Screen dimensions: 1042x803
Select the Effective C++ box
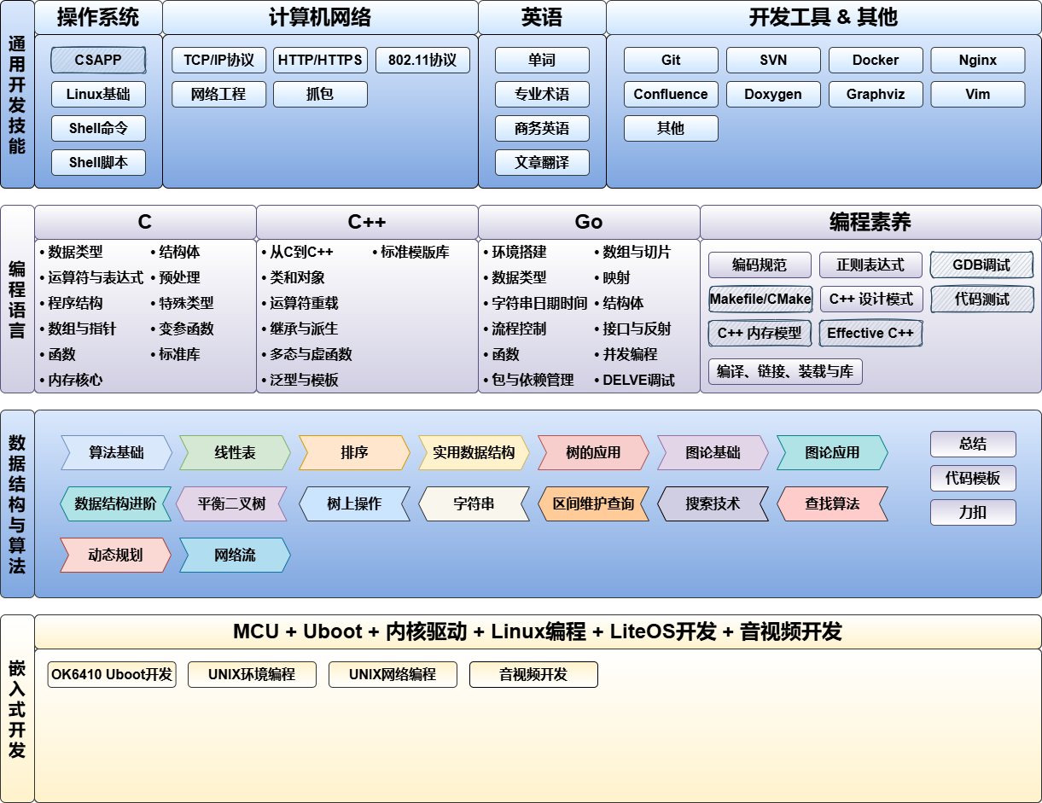[870, 334]
